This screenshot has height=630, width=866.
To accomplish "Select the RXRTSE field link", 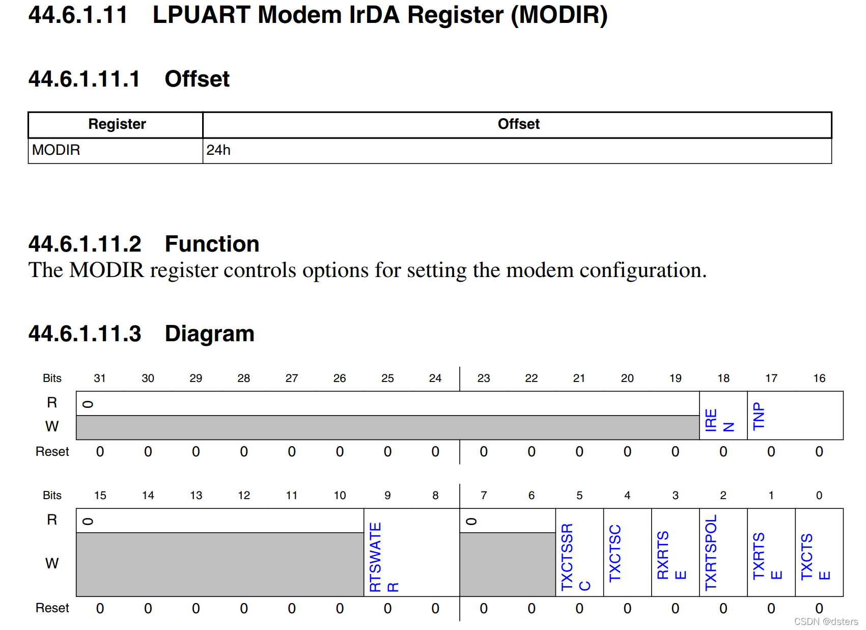I will pyautogui.click(x=672, y=555).
